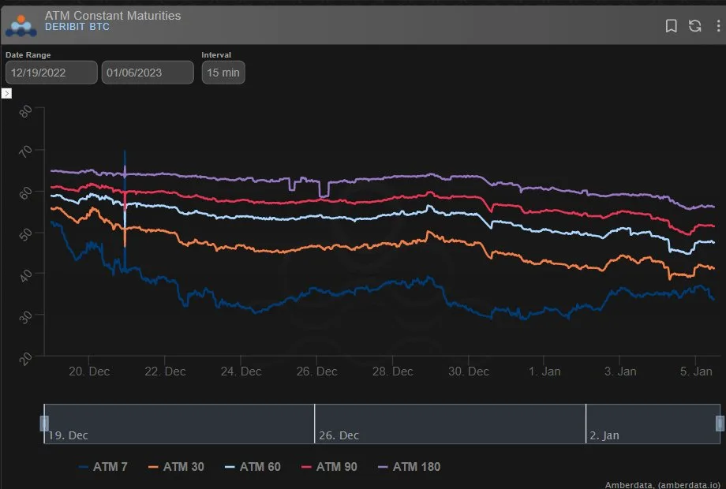Click the ATM Constant Maturities title
This screenshot has height=489, width=726.
point(113,15)
